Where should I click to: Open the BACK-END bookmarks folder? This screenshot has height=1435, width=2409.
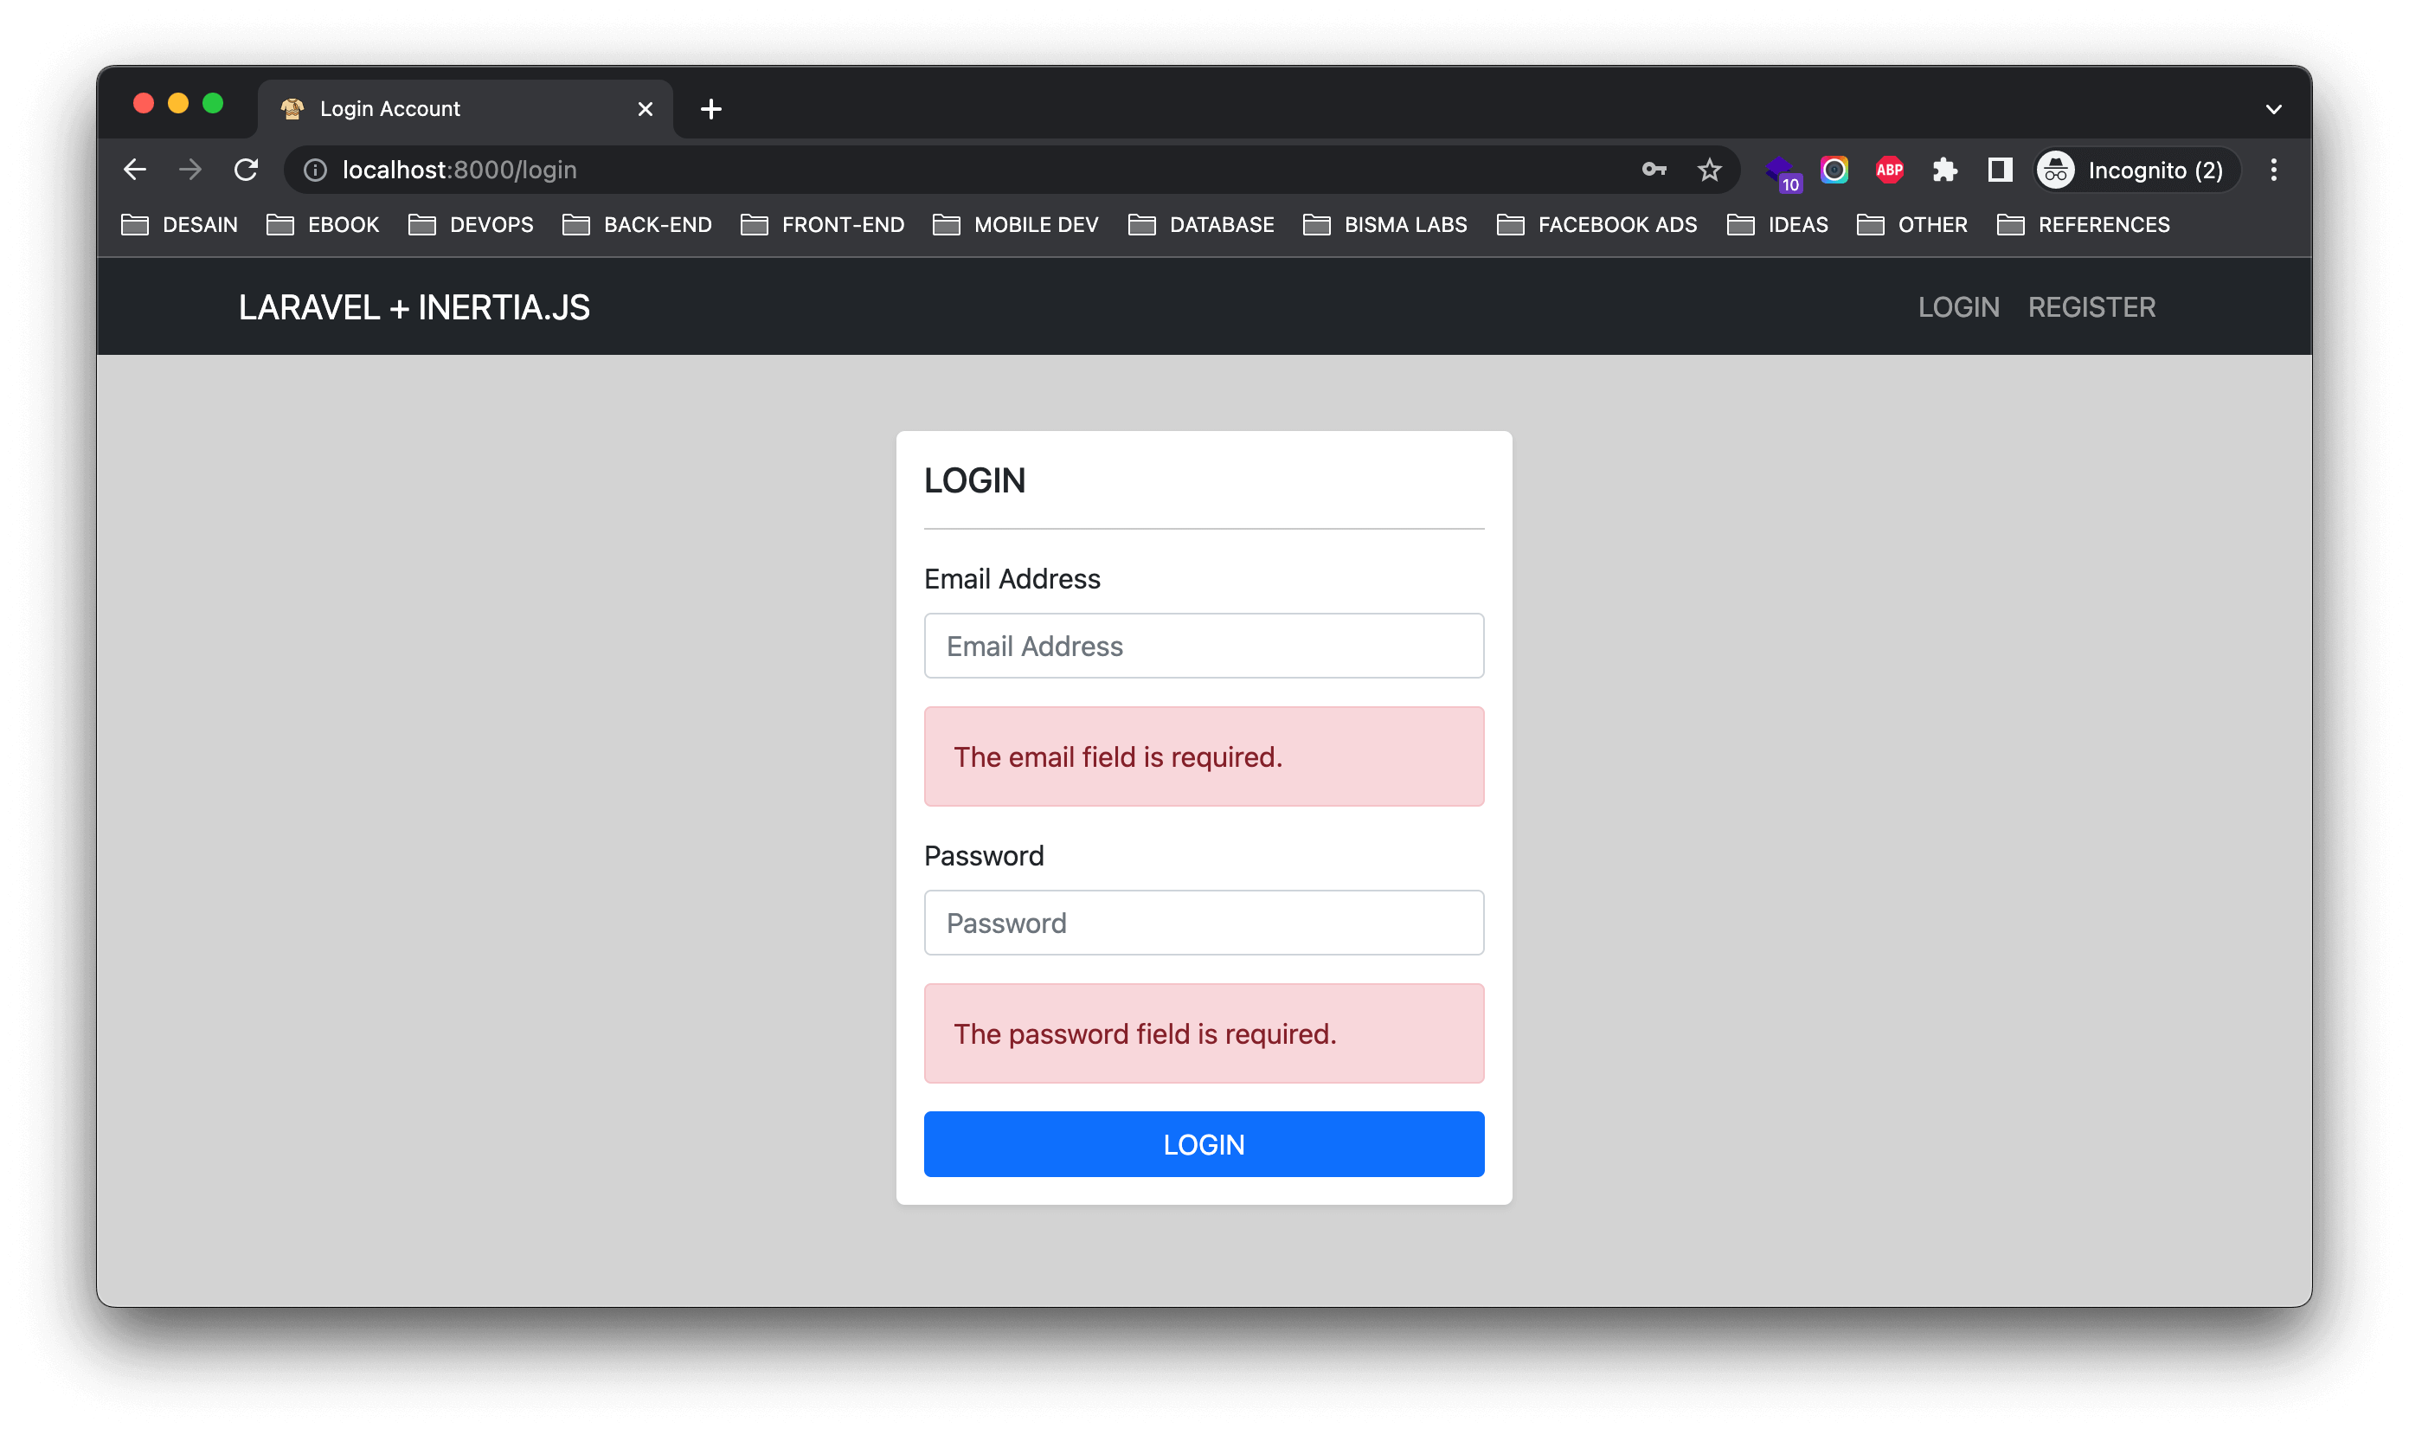(x=638, y=224)
